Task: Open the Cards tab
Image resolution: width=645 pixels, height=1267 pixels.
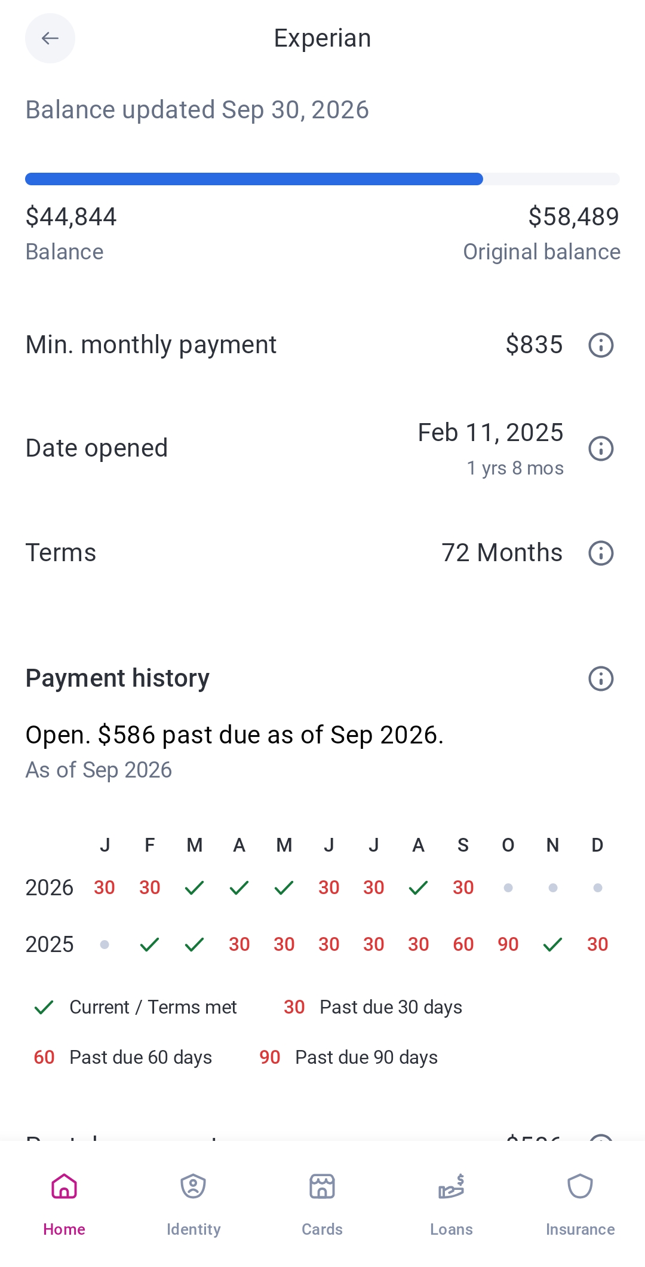Action: (322, 1204)
